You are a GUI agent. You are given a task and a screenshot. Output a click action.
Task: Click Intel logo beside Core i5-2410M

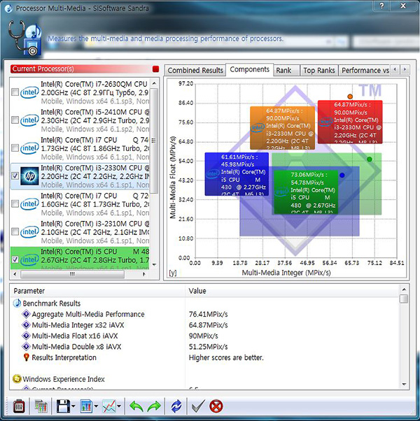(x=29, y=120)
